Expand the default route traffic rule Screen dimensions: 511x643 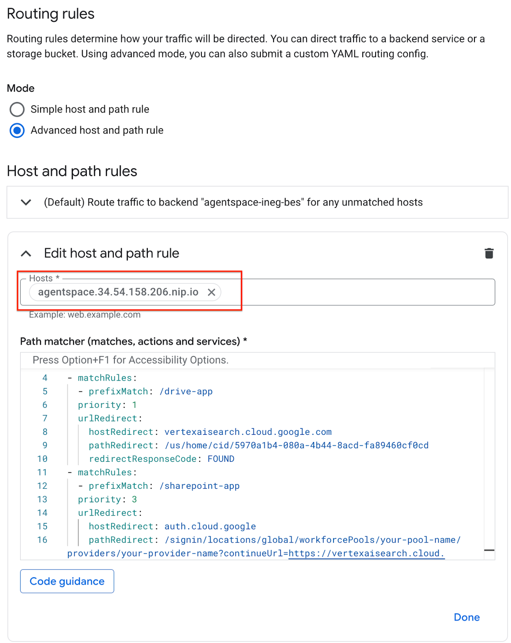click(x=26, y=202)
